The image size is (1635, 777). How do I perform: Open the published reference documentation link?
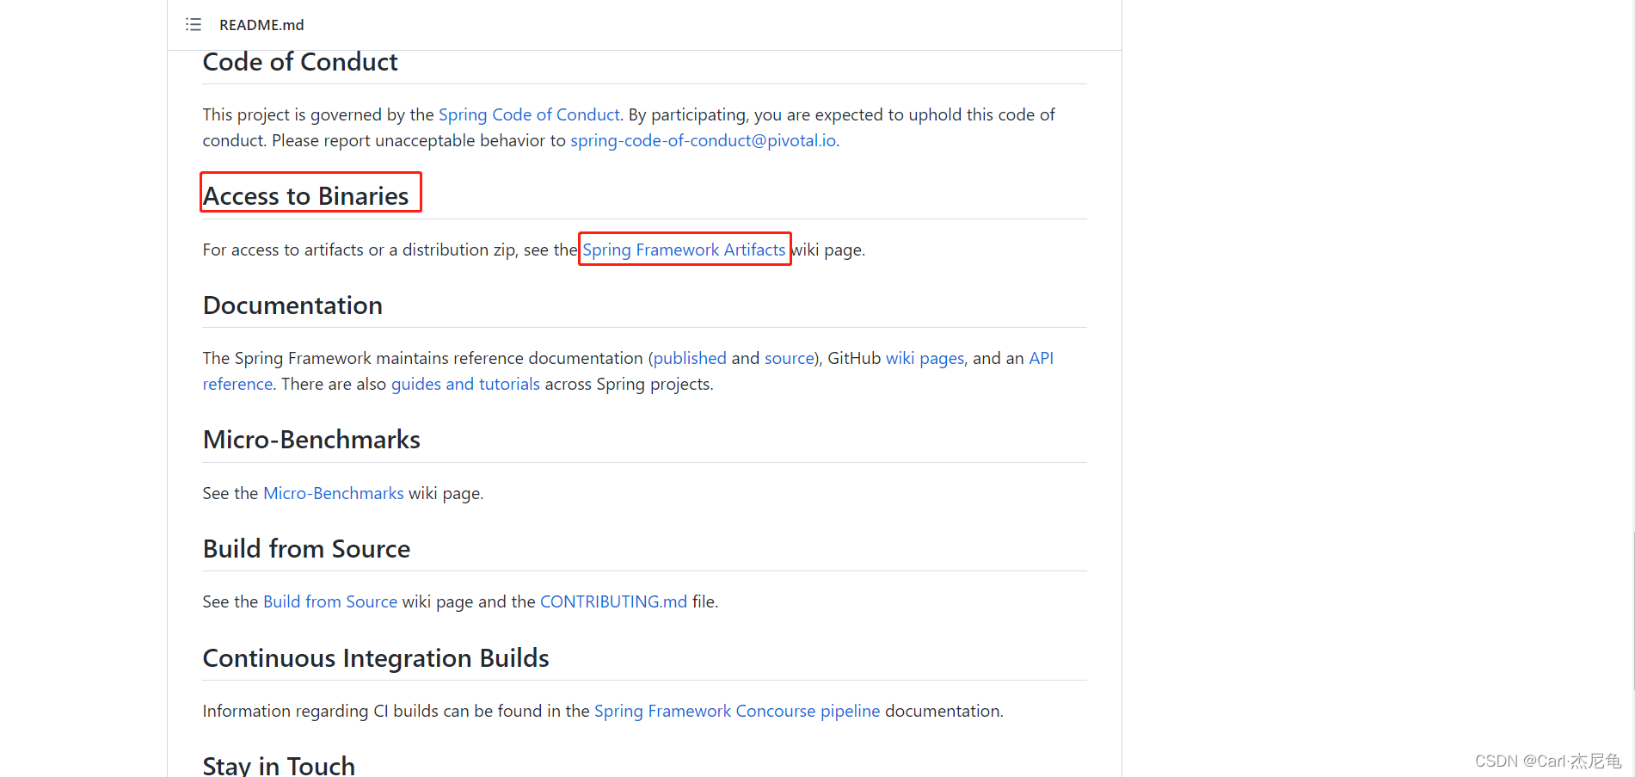tap(689, 358)
